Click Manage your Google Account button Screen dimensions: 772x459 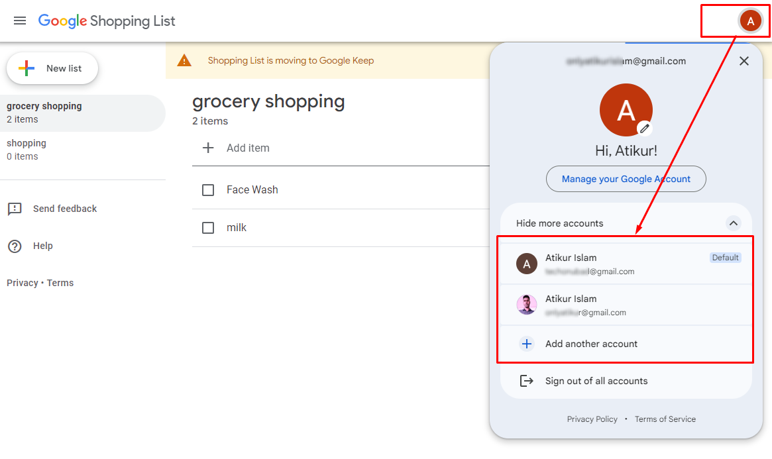point(626,179)
